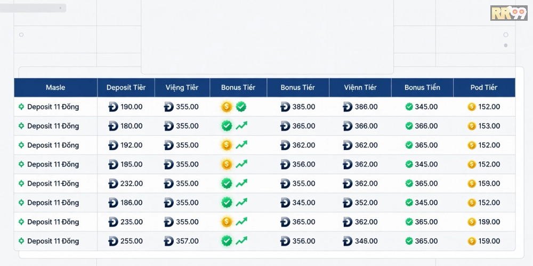Select the Masle column header

[x=55, y=88]
